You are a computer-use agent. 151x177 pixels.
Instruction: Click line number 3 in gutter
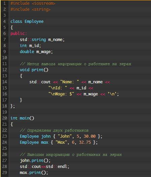(5, 15)
